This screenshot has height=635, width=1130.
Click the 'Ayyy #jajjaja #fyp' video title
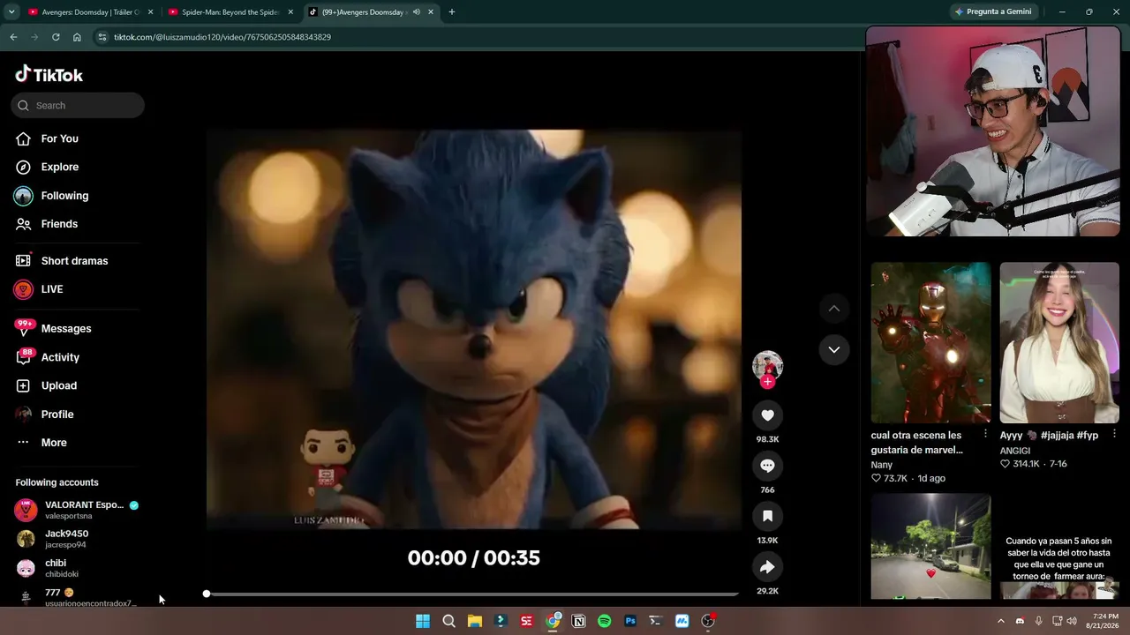pos(1049,436)
